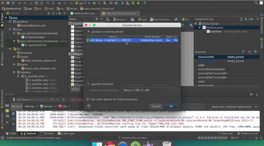Collapse the mipmap folder in project tree
This screenshot has height=146, width=264.
coord(14,72)
